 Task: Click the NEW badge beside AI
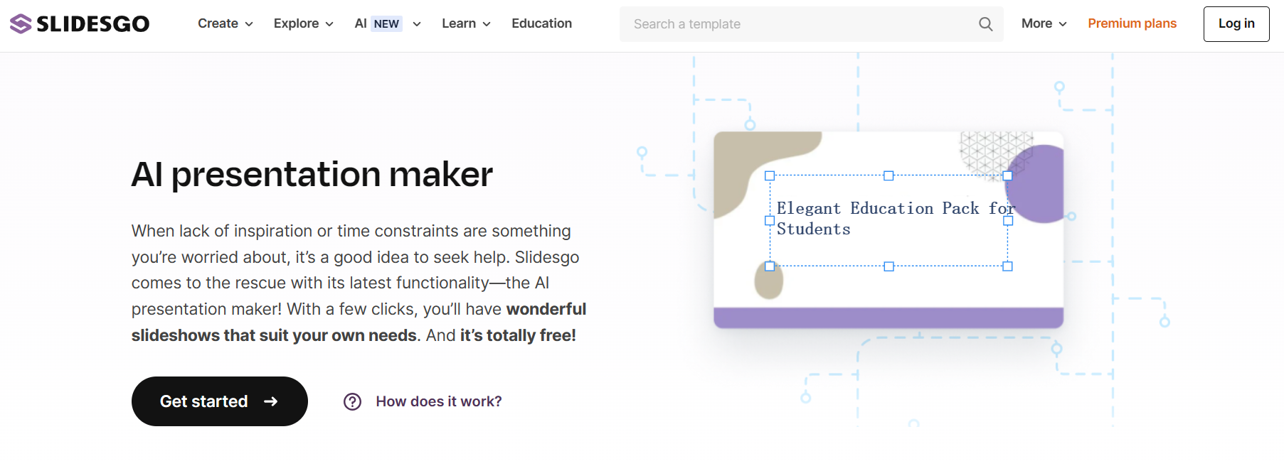pos(386,24)
